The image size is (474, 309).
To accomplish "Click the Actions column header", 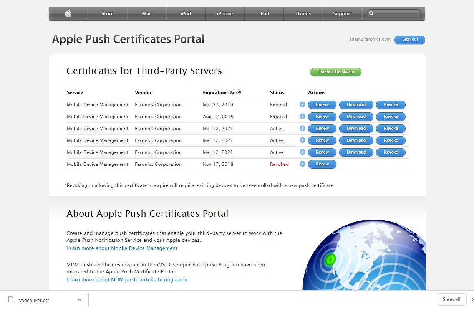I will tap(317, 93).
